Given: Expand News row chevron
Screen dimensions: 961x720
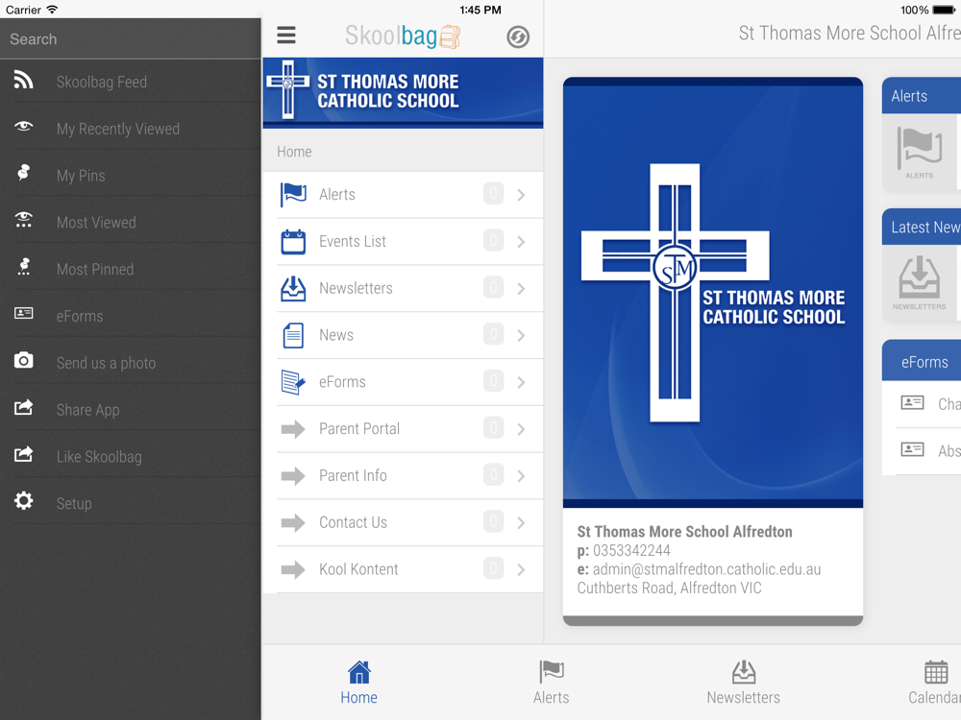Looking at the screenshot, I should coord(521,335).
